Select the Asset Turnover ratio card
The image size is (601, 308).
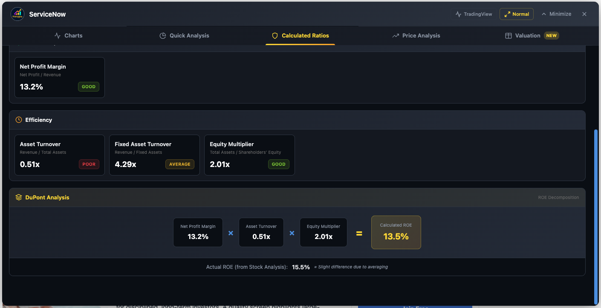click(x=60, y=155)
